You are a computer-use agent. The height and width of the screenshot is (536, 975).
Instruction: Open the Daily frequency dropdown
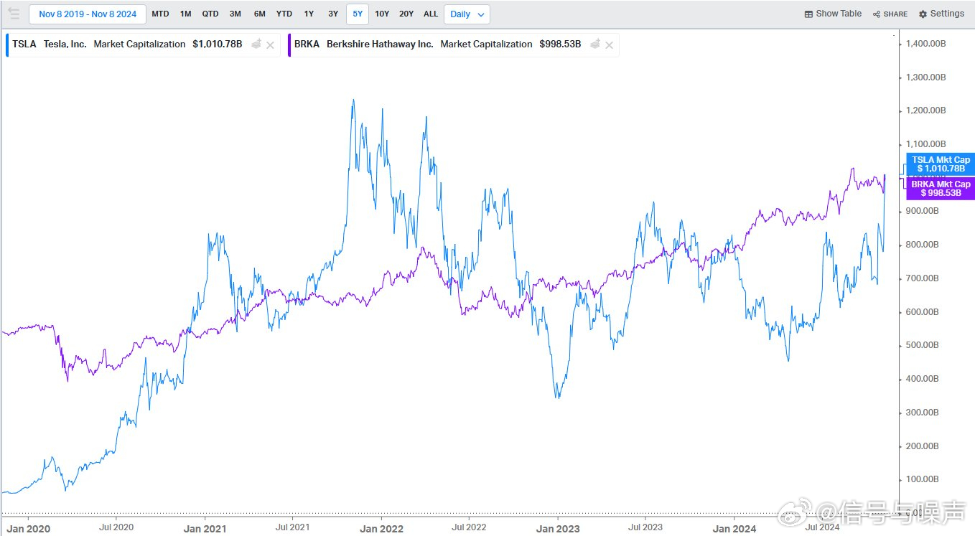[x=467, y=14]
